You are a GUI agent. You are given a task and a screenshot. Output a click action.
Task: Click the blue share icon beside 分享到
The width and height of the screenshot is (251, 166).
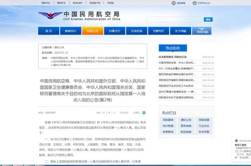(x=144, y=113)
